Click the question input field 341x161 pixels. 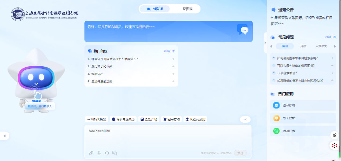[x=168, y=137]
